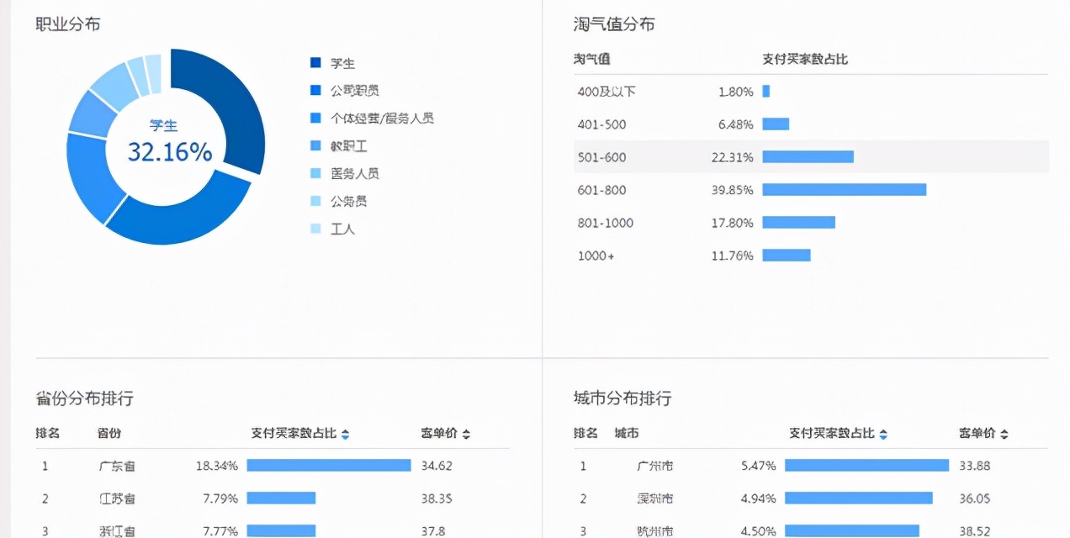Screen dimensions: 1070x538
Task: Open the 江苏省 province row
Action: [273, 498]
